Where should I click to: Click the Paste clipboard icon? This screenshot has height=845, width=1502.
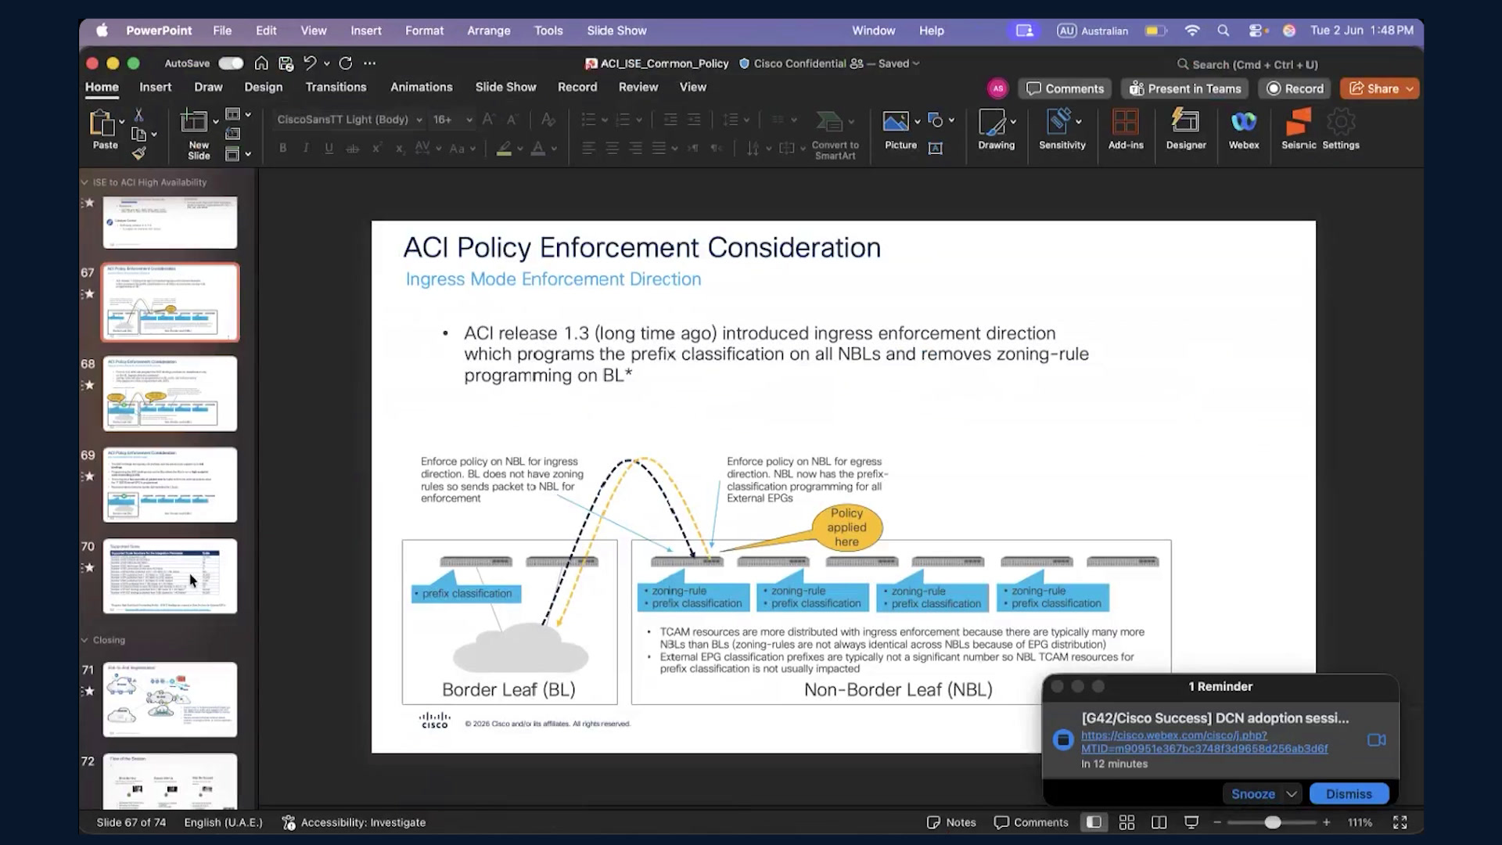point(102,123)
